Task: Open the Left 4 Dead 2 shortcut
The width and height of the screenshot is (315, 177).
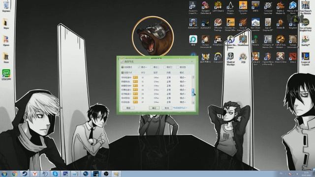Action: click(218, 7)
